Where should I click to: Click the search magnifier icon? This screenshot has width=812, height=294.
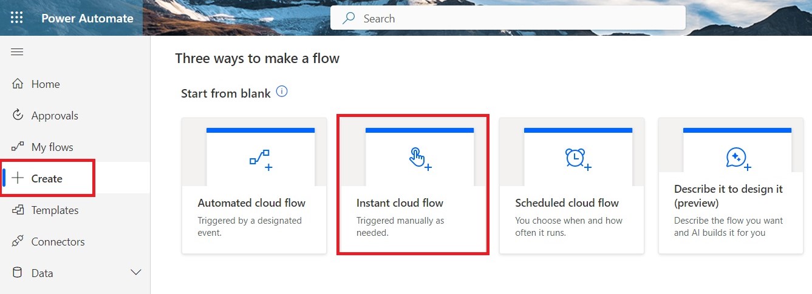349,19
